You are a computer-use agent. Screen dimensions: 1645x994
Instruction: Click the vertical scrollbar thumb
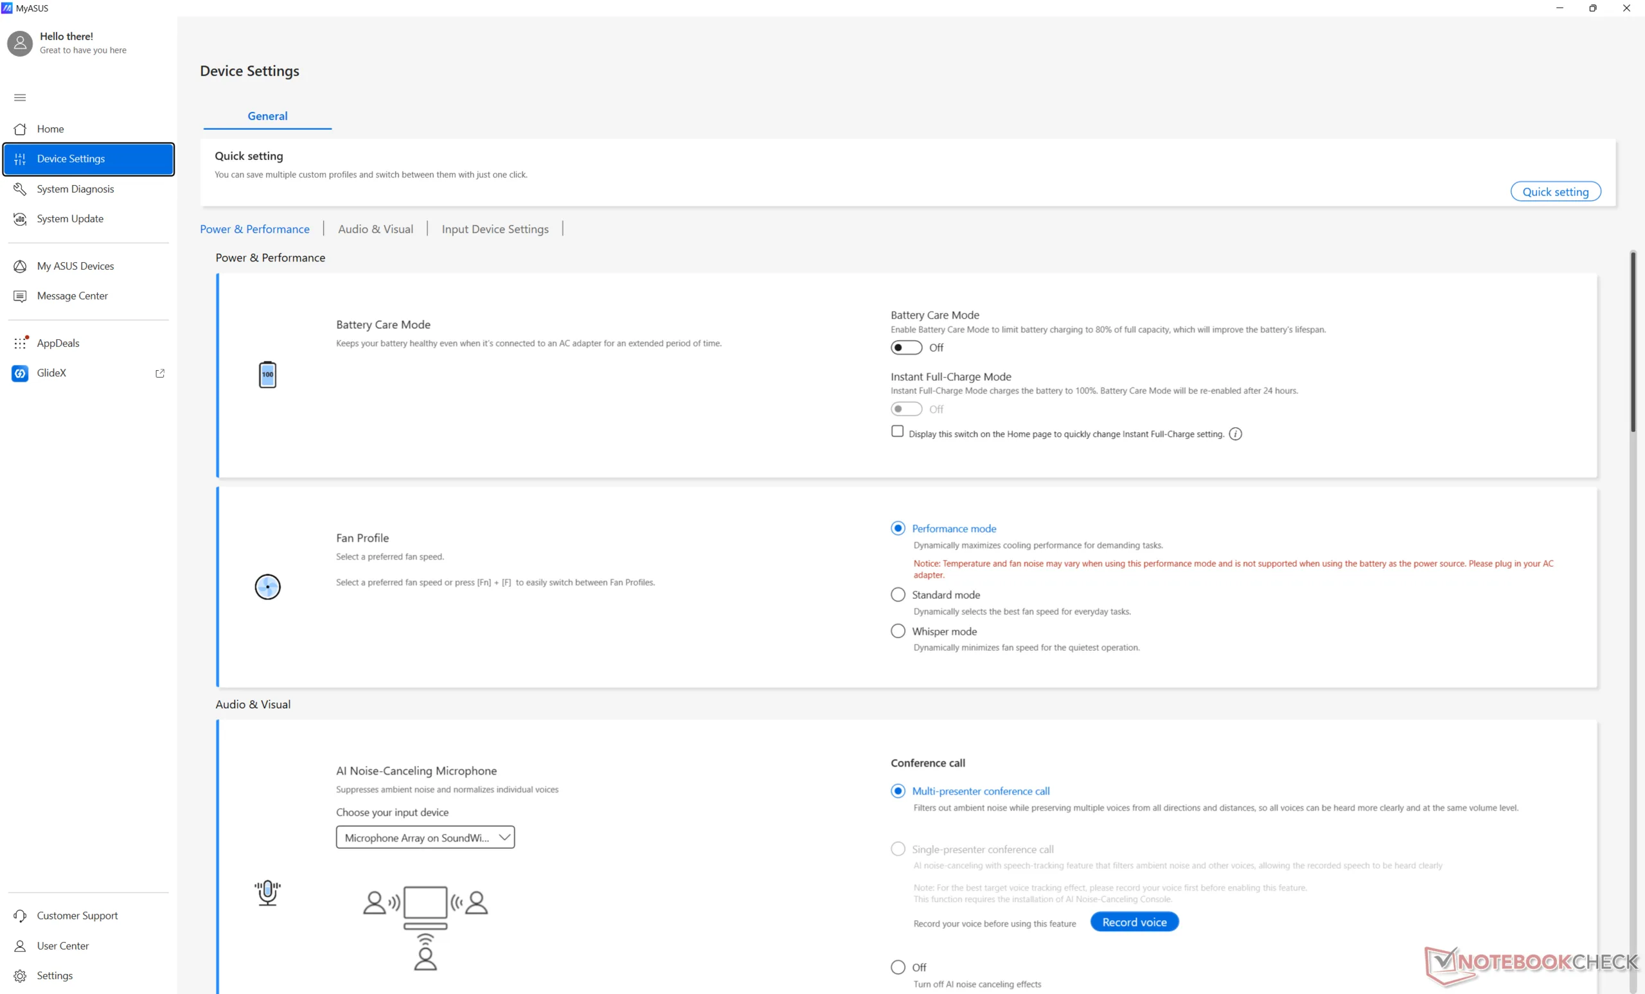1632,341
